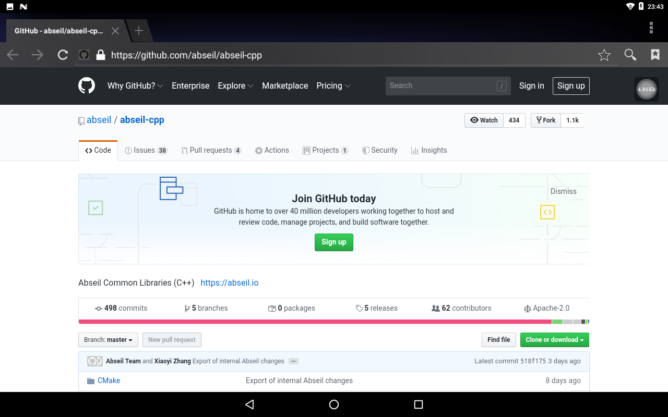View the 62 contributors

[461, 308]
